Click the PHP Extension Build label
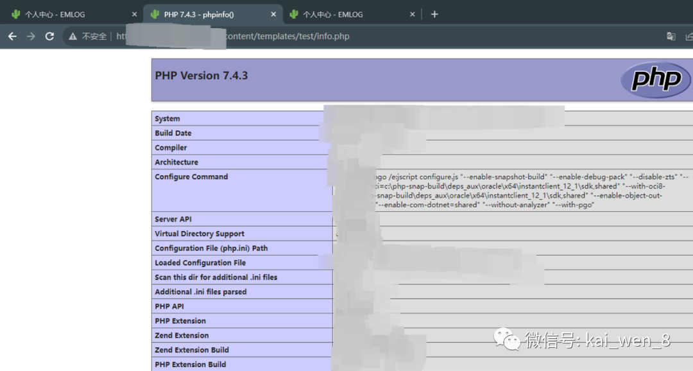 click(x=191, y=365)
